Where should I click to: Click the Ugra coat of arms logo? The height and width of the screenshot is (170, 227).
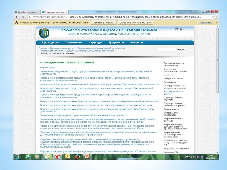pyautogui.click(x=43, y=33)
